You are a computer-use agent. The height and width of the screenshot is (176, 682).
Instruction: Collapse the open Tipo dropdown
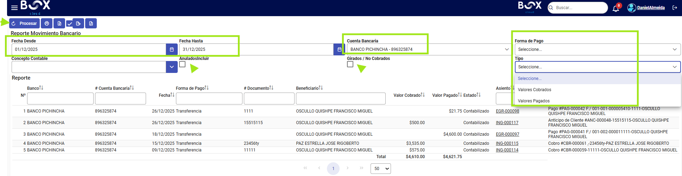(x=598, y=67)
